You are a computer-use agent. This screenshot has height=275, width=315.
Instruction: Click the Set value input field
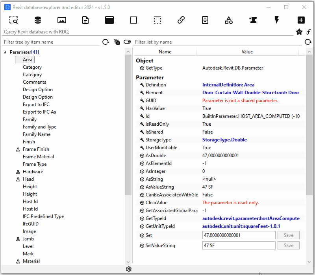[239, 235]
